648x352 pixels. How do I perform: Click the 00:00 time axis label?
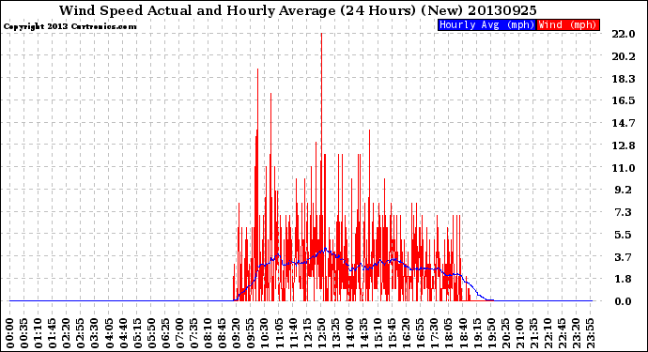[10, 333]
